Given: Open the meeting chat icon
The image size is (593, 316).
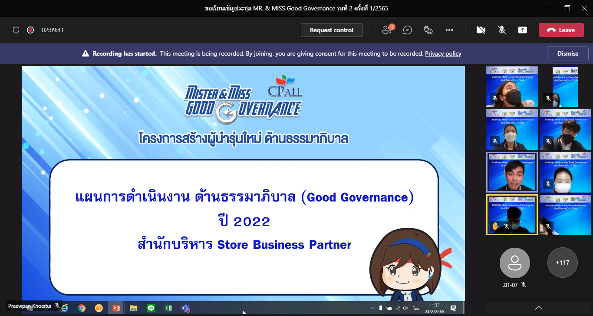Looking at the screenshot, I should click(408, 30).
